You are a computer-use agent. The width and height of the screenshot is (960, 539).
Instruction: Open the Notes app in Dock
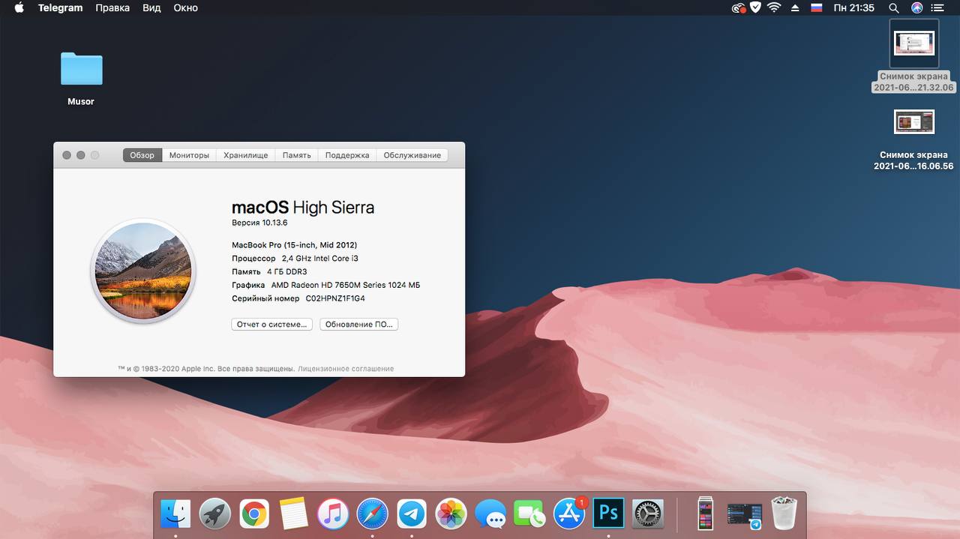click(294, 514)
